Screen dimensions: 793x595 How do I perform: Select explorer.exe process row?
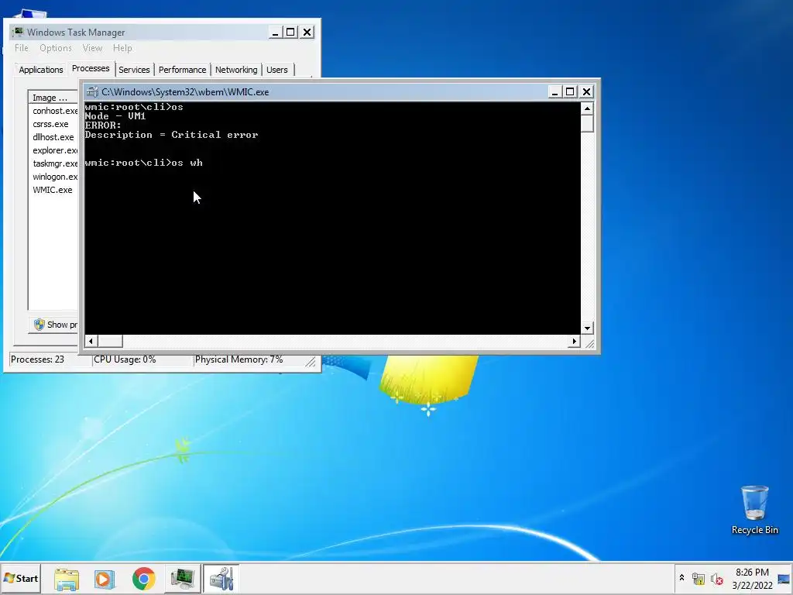point(53,150)
